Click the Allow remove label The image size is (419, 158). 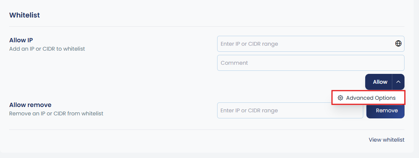(x=30, y=105)
